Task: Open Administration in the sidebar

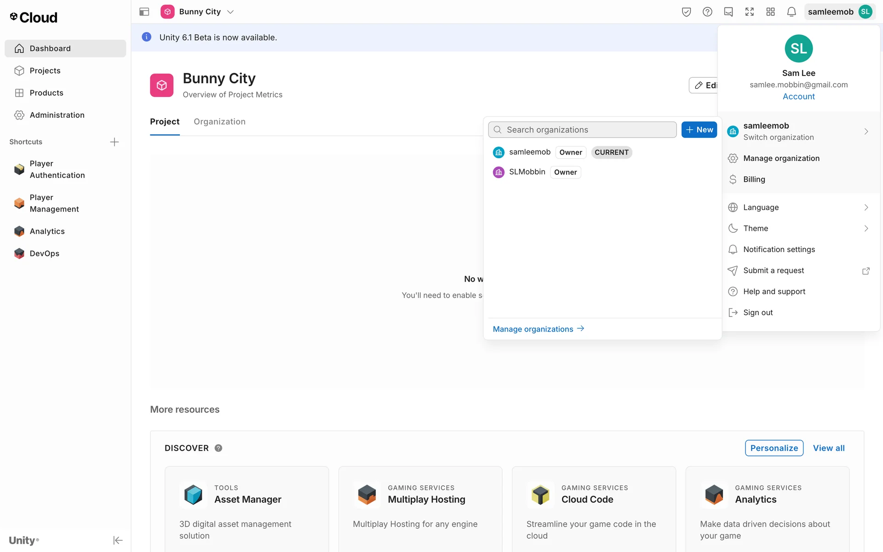Action: [57, 115]
